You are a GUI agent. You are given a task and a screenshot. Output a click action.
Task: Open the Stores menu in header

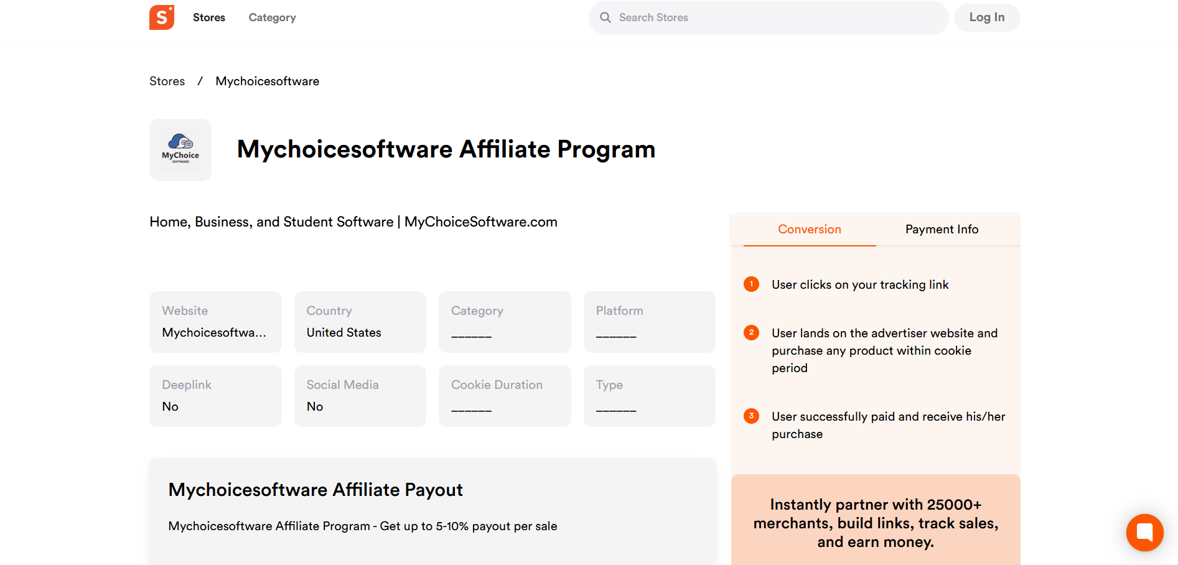(x=209, y=17)
